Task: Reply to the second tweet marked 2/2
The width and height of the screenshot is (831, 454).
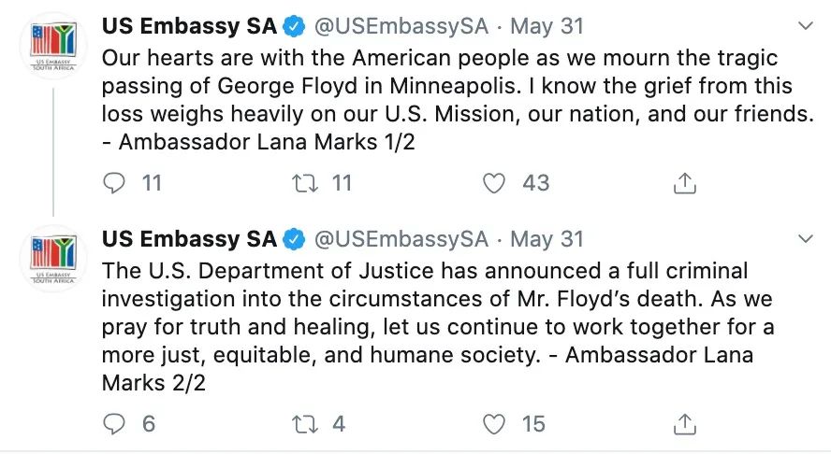Action: click(115, 424)
